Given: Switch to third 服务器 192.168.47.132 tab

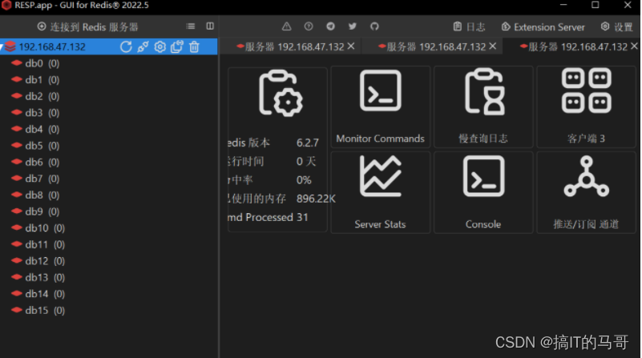Looking at the screenshot, I should [574, 46].
